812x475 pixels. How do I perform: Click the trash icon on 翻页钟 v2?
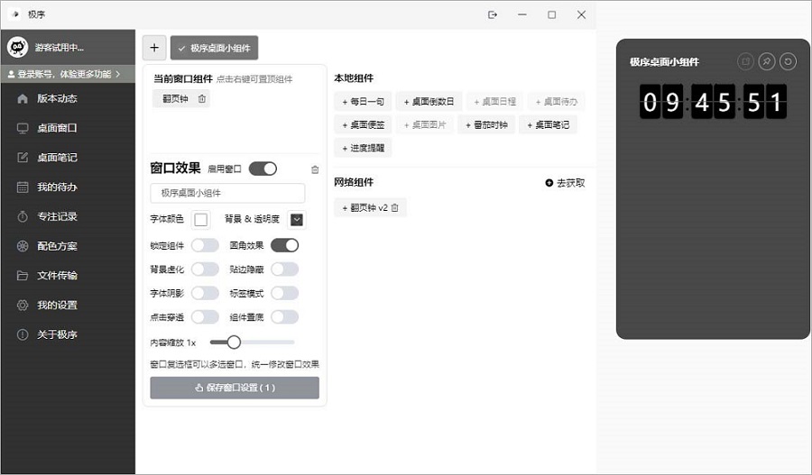(x=395, y=207)
